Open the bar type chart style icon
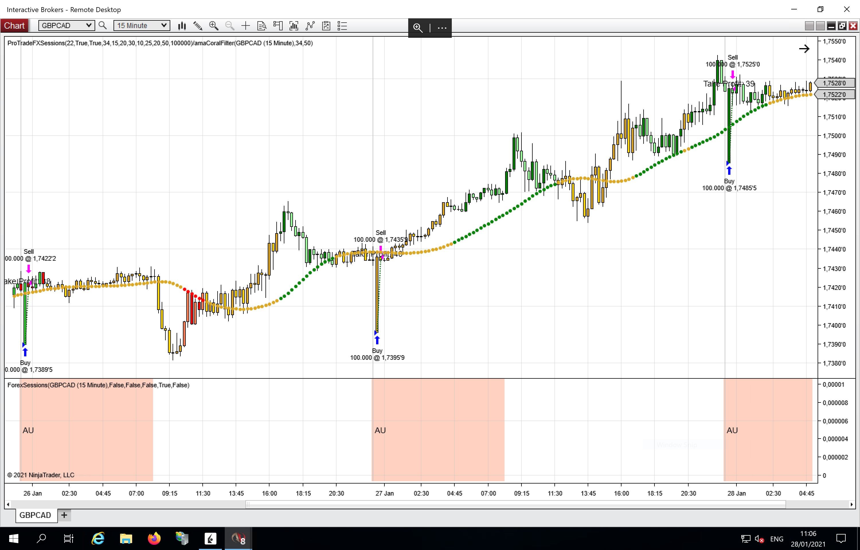Viewport: 860px width, 550px height. click(182, 26)
